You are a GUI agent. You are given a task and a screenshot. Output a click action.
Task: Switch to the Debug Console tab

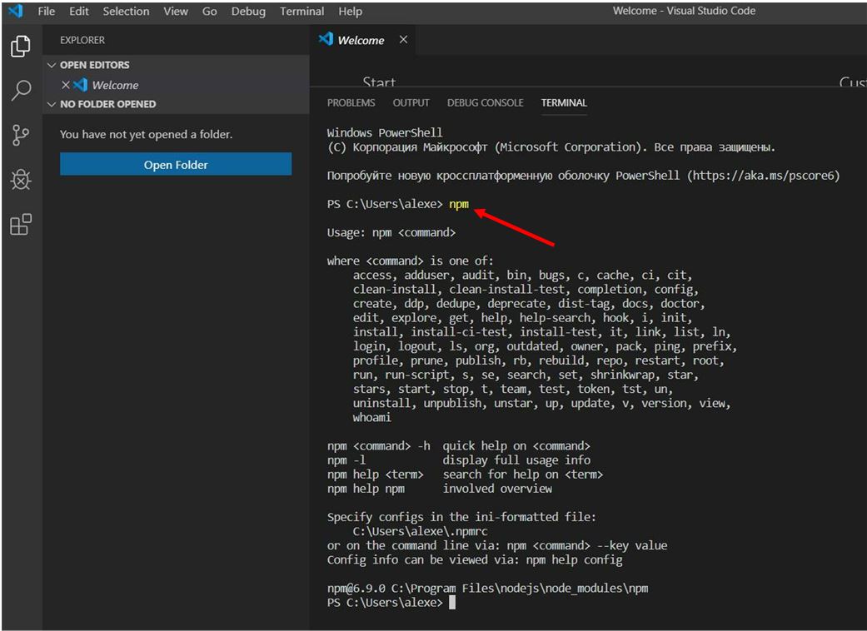tap(485, 103)
